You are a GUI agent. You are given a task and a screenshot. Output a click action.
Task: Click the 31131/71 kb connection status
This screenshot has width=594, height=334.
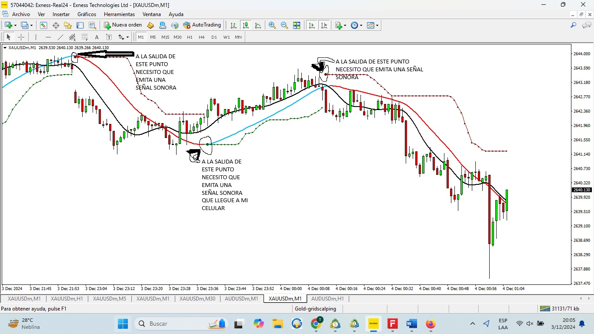pos(560,309)
